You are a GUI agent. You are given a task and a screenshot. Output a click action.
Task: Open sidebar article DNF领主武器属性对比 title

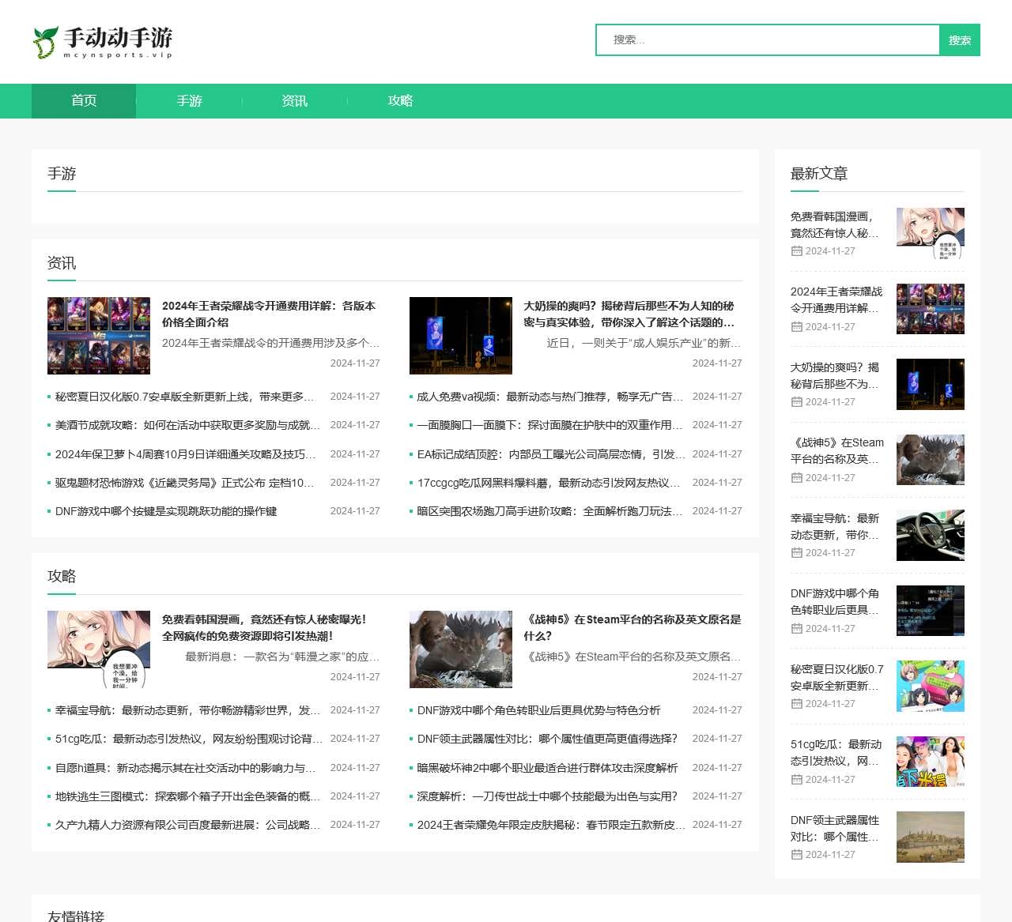point(835,828)
